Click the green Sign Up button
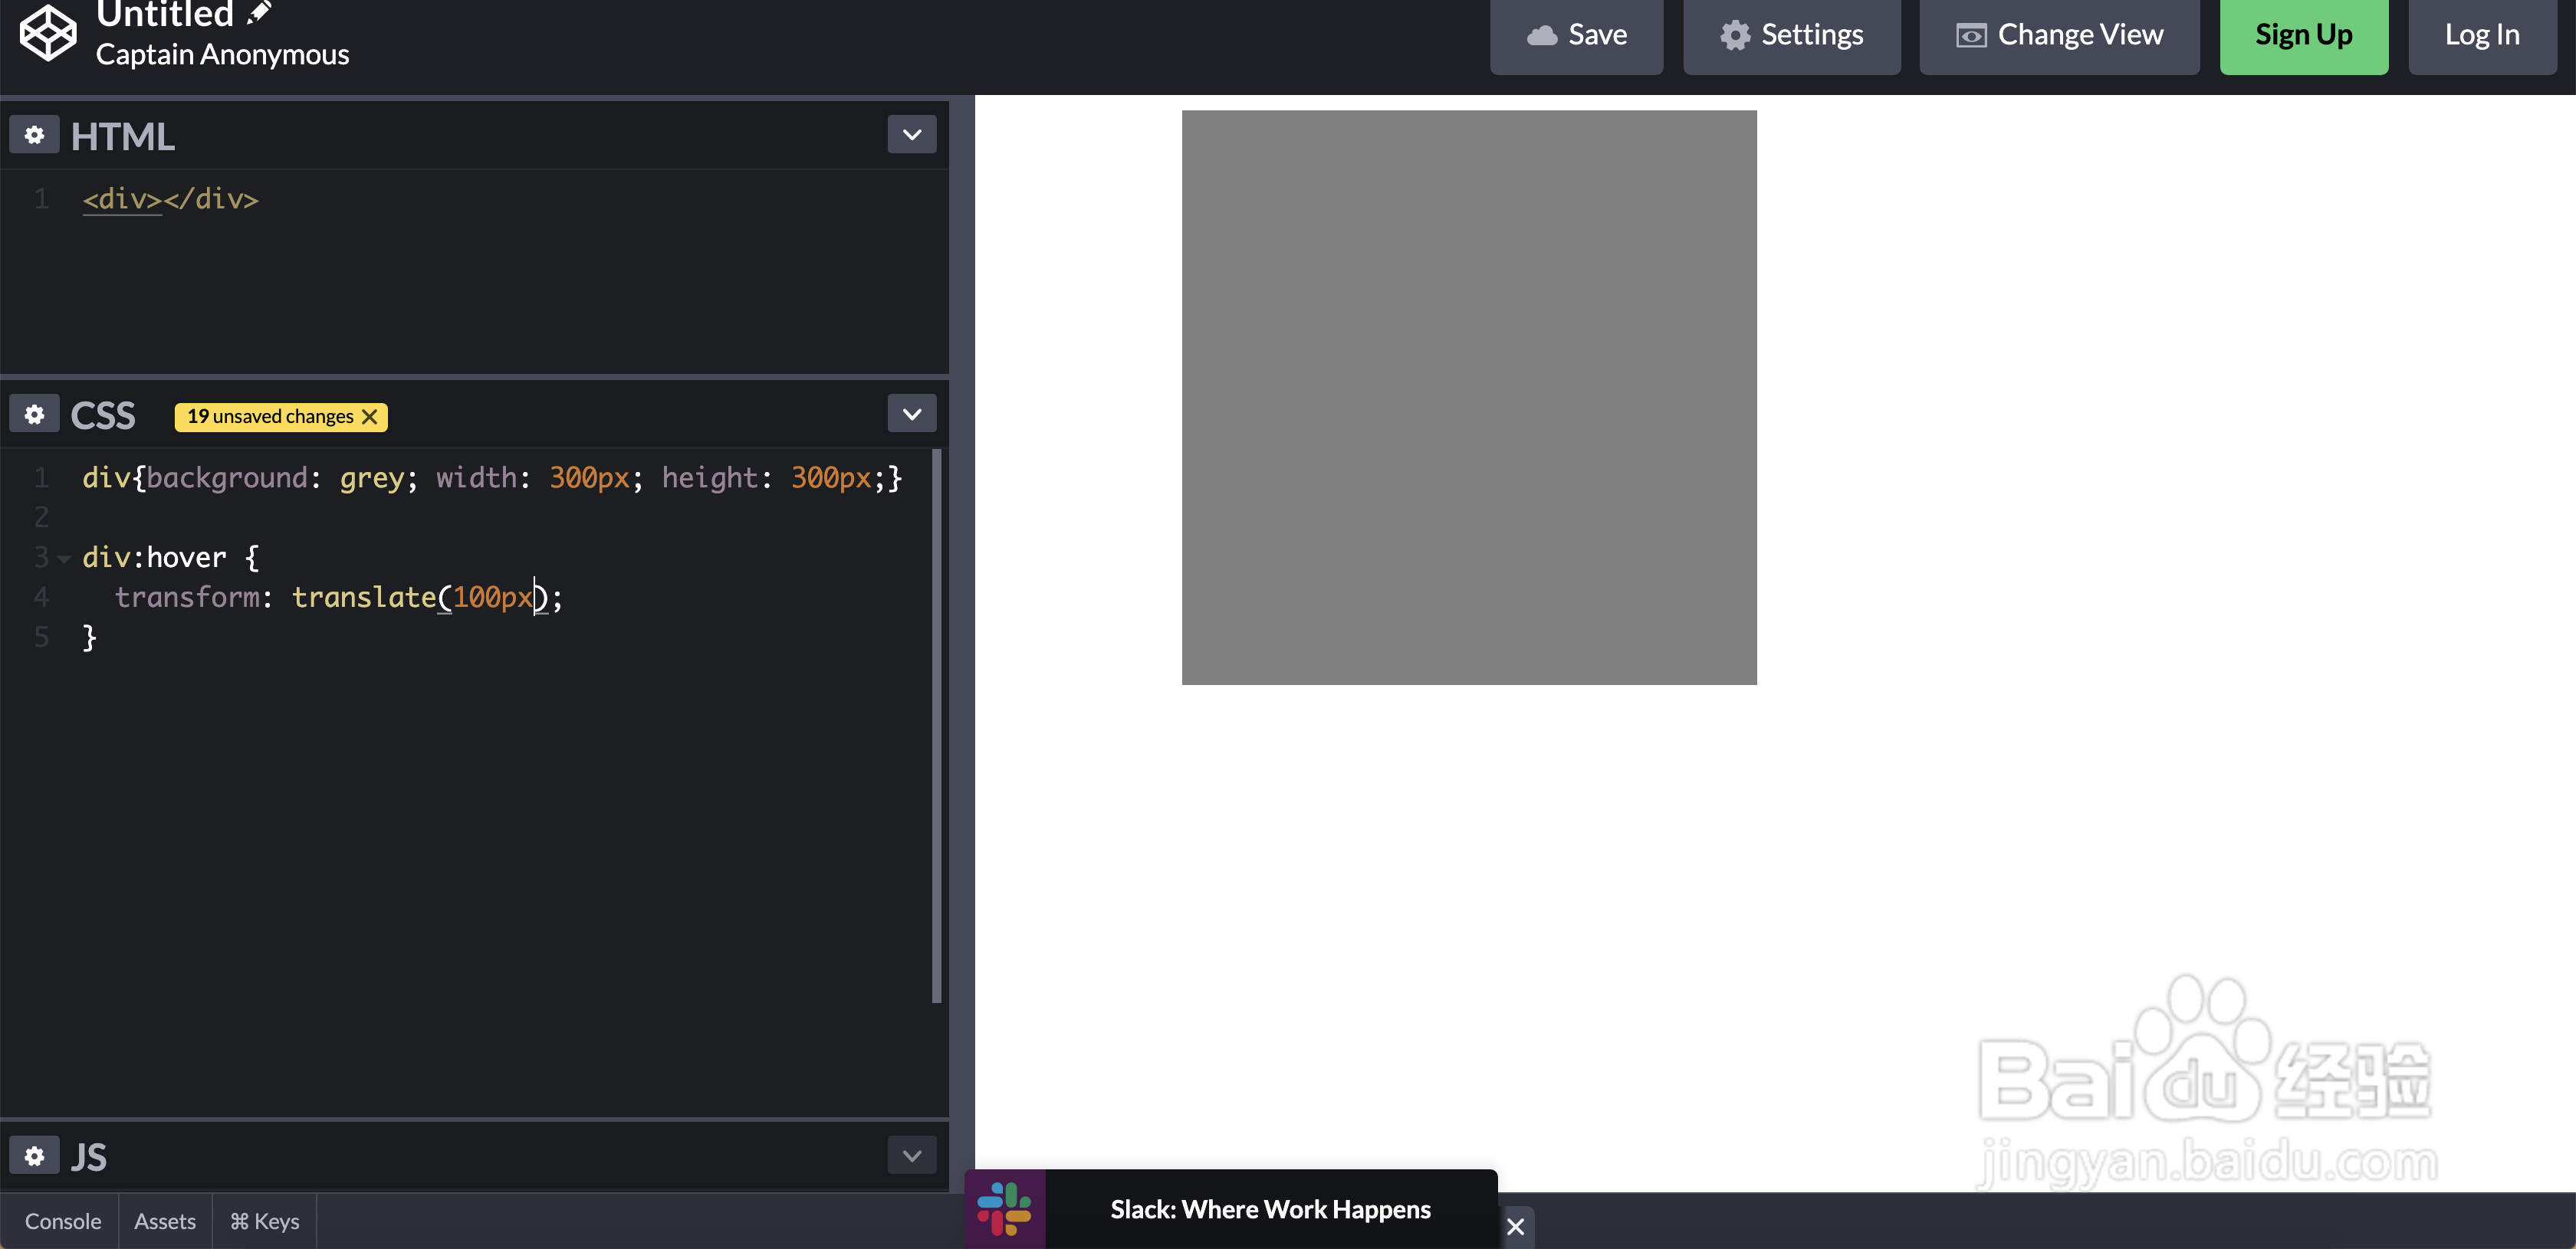This screenshot has height=1249, width=2576. (2304, 36)
